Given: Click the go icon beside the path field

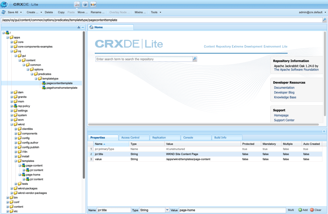Looking at the screenshot, I should [x=324, y=20].
